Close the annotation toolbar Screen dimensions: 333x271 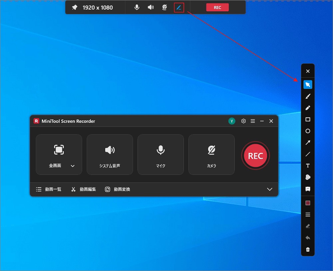coord(308,71)
